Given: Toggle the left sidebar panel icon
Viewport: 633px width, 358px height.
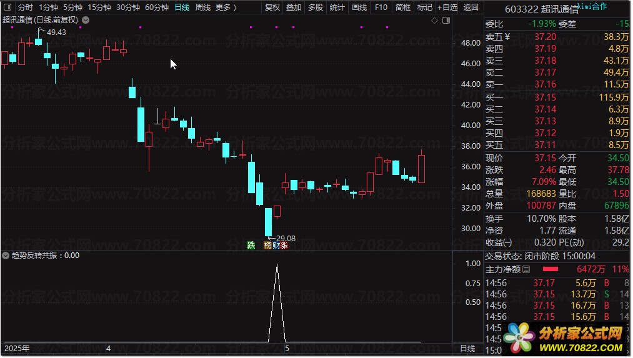Looking at the screenshot, I should 7,7.
